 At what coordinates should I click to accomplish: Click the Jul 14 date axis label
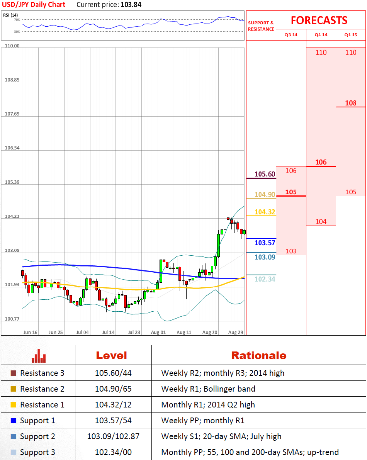tap(108, 333)
